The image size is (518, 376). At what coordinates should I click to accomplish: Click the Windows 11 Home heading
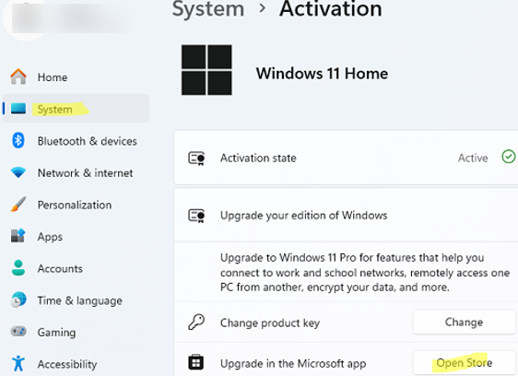[322, 74]
